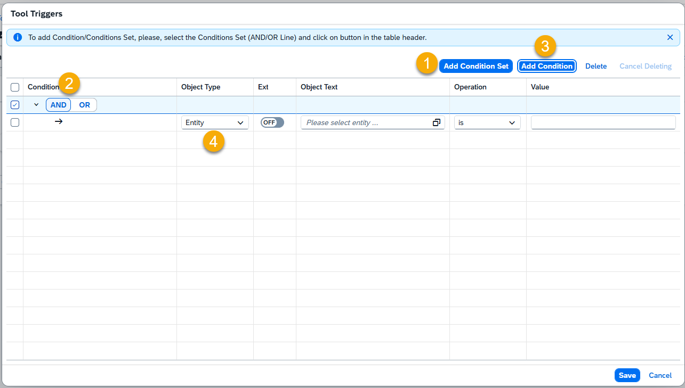Select the OR operator
Screen dimensions: 685x388
[84, 105]
